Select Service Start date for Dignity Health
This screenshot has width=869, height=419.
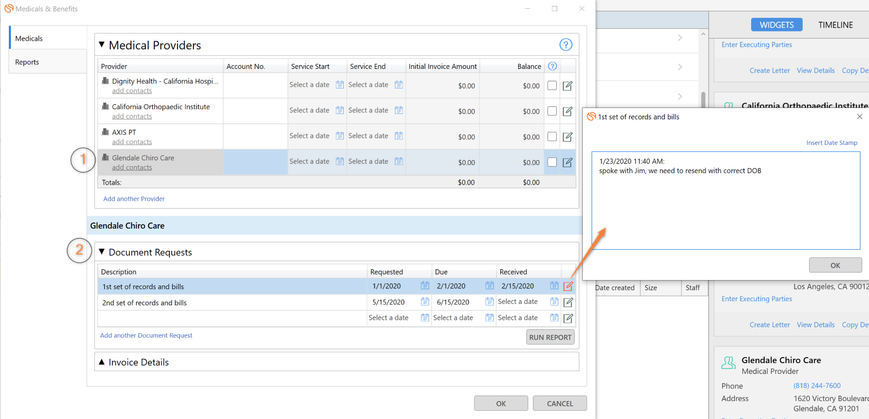point(309,85)
